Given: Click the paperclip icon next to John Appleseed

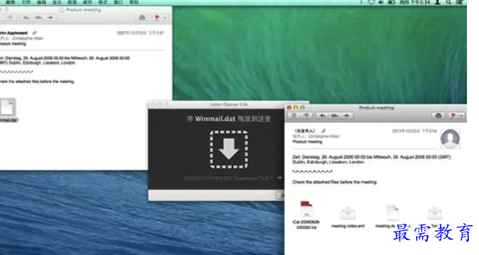Looking at the screenshot, I should pos(35,33).
